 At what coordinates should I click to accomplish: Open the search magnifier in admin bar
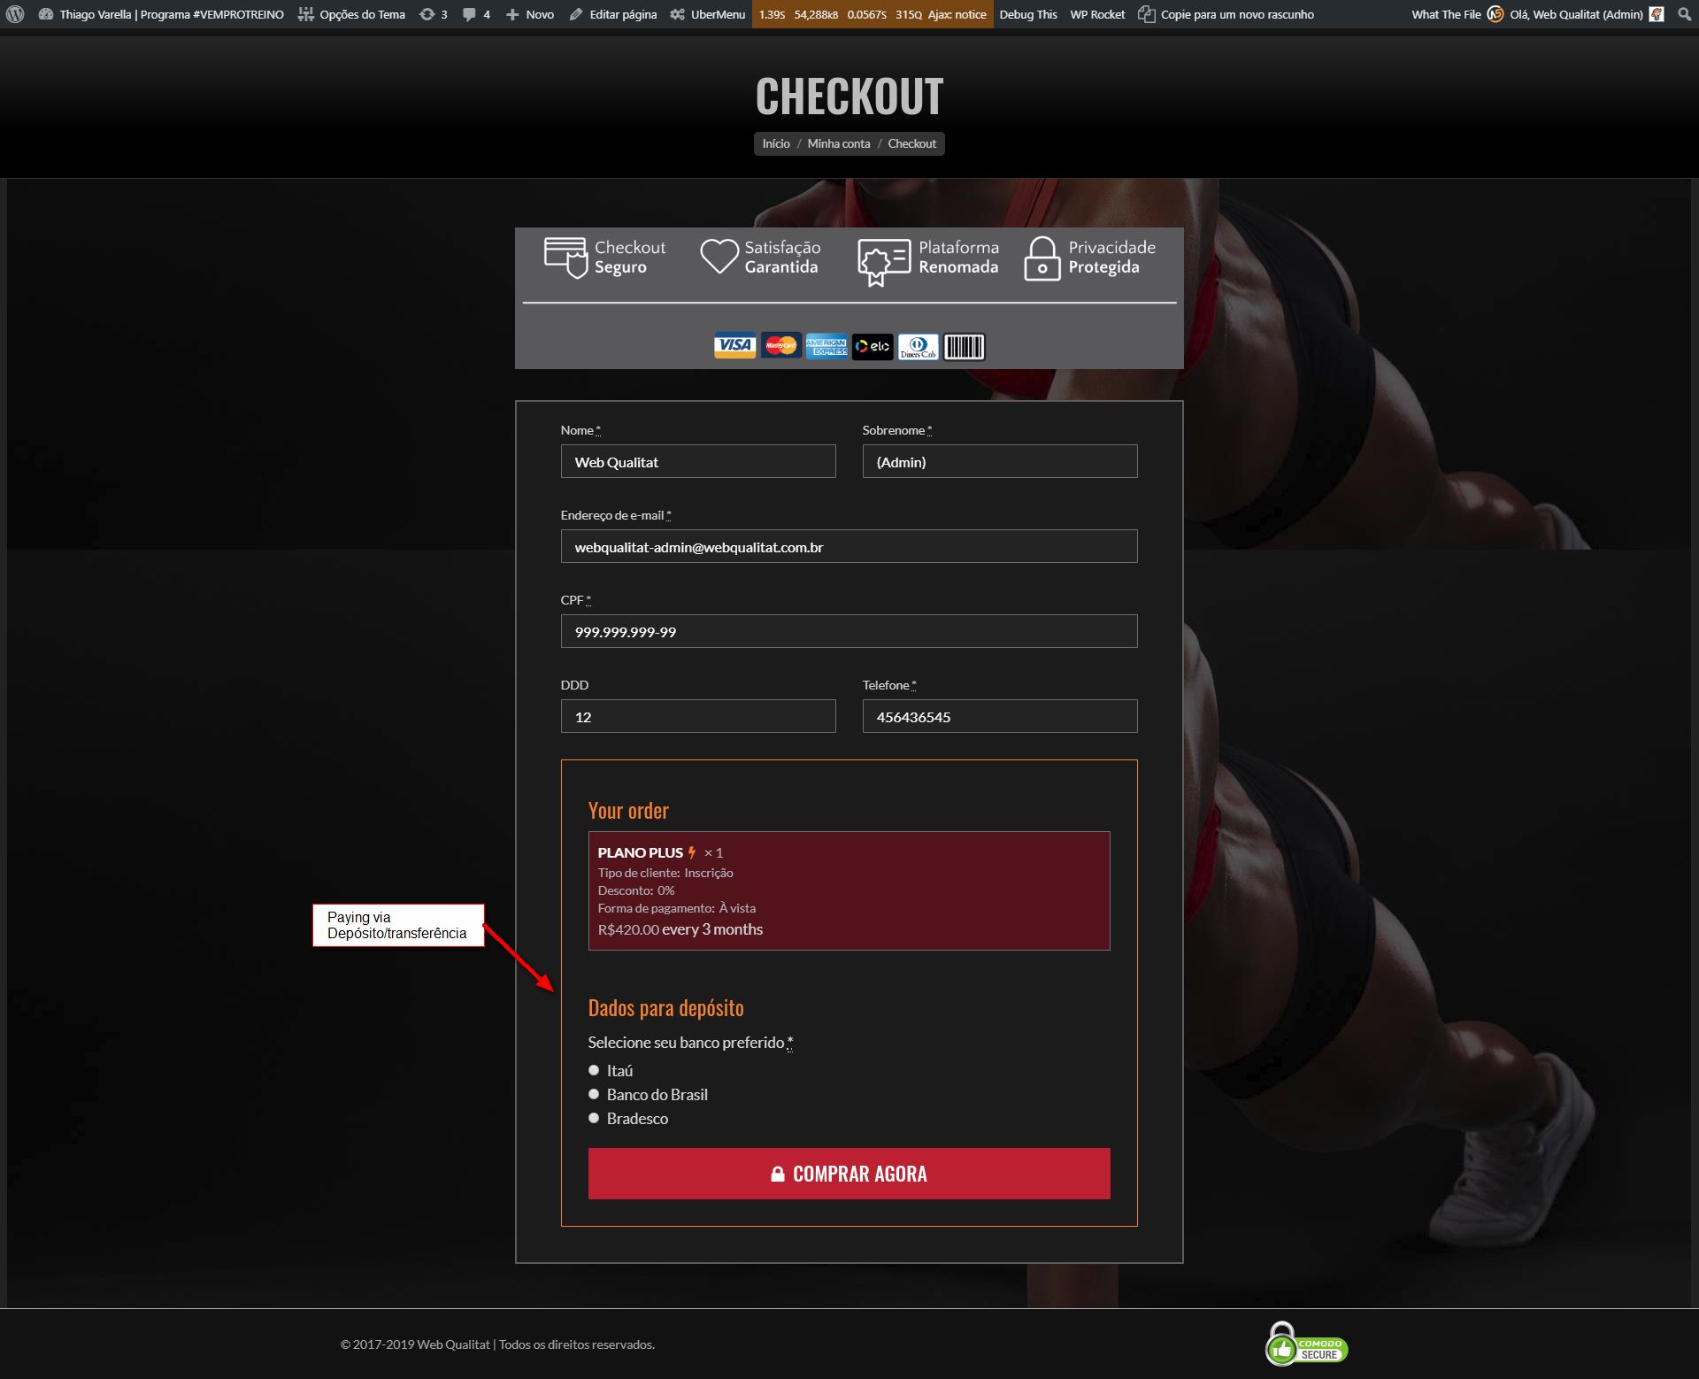pyautogui.click(x=1684, y=14)
